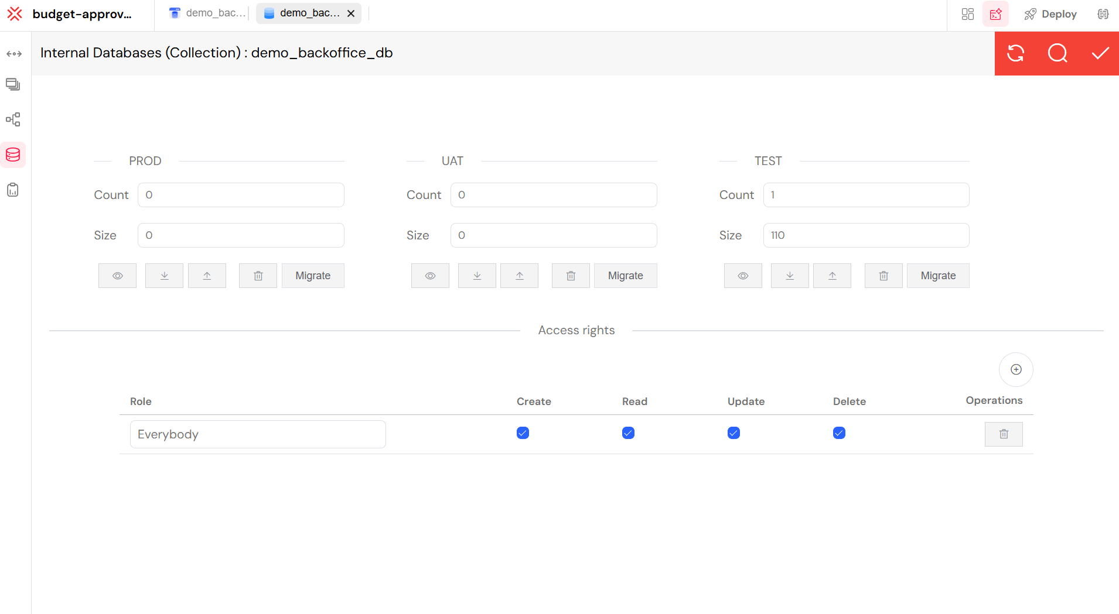Screen dimensions: 1119x614
Task: Delete UAT collection data with trash icon
Action: tap(571, 276)
